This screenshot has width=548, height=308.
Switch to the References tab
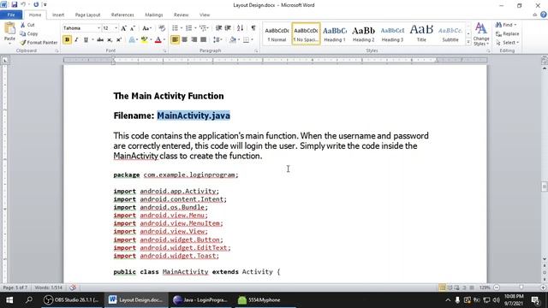[122, 15]
